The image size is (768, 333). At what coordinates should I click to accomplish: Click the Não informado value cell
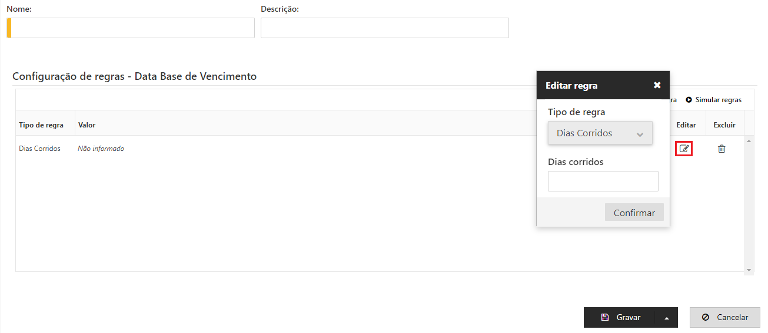pyautogui.click(x=101, y=149)
